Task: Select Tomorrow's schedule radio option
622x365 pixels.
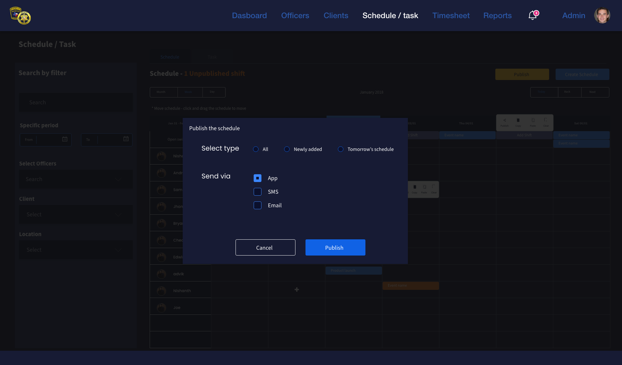Action: pyautogui.click(x=340, y=149)
